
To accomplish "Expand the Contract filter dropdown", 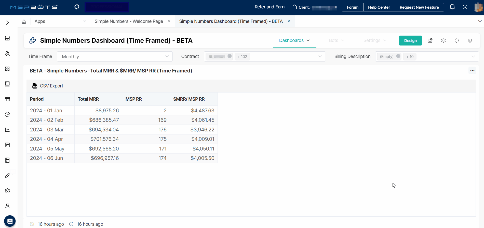I will pyautogui.click(x=320, y=56).
